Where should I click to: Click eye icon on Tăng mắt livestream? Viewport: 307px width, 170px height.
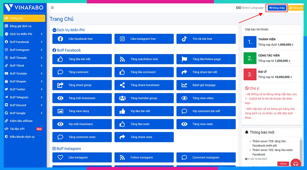[x=60, y=98]
